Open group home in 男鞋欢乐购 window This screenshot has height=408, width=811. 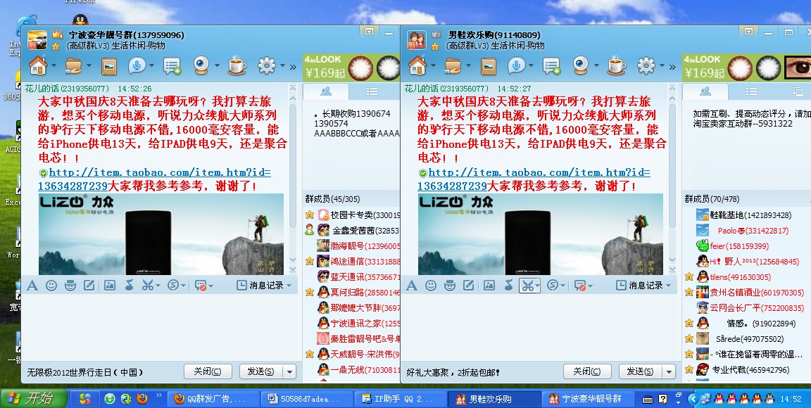[417, 65]
